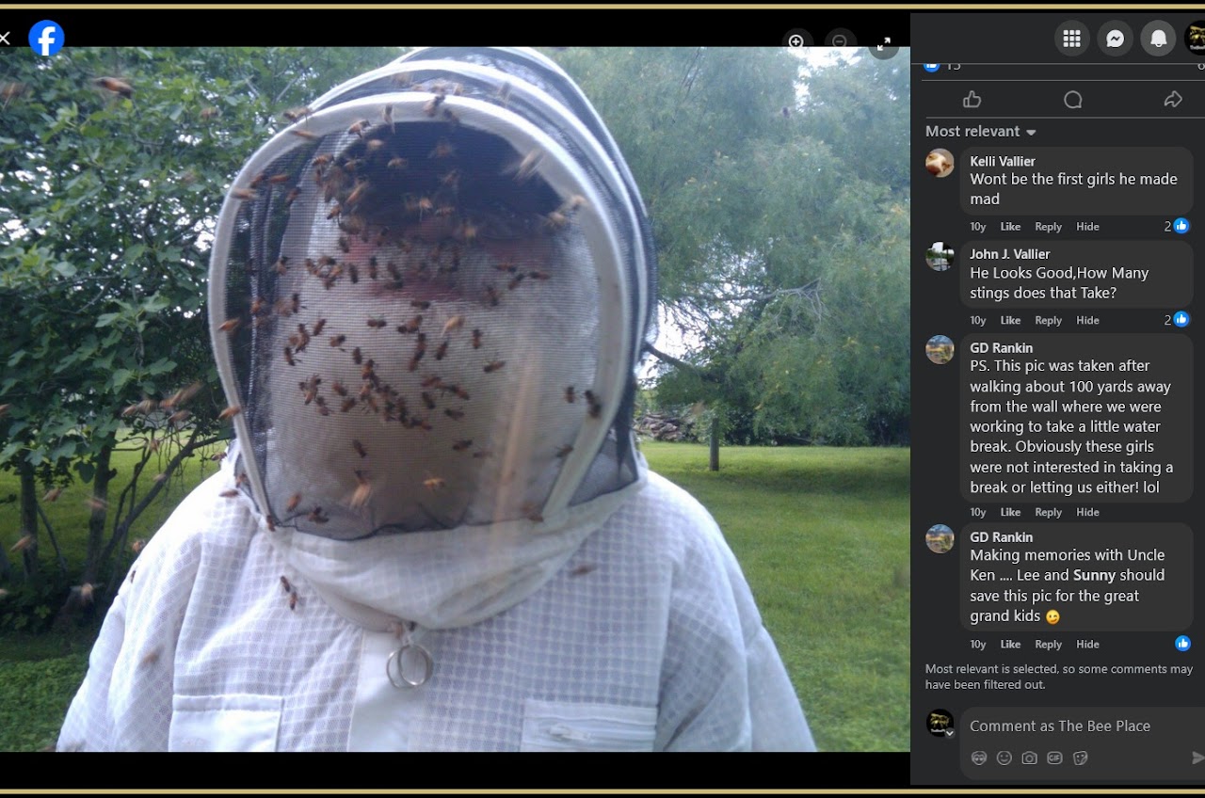
Task: Open the Facebook menu grid icon
Action: coord(1071,39)
